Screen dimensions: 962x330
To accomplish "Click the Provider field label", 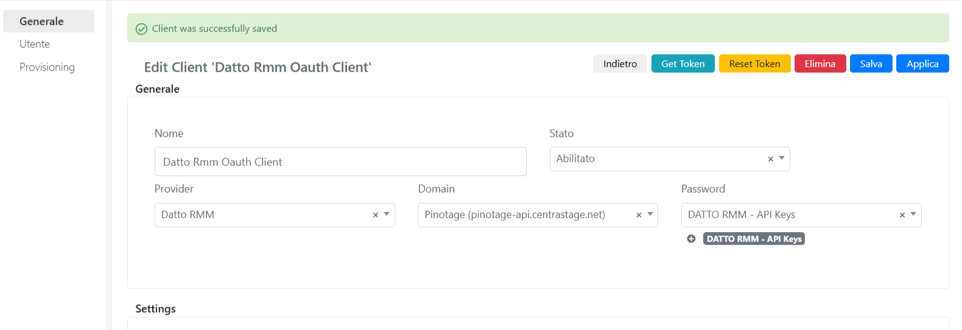I will (x=174, y=189).
